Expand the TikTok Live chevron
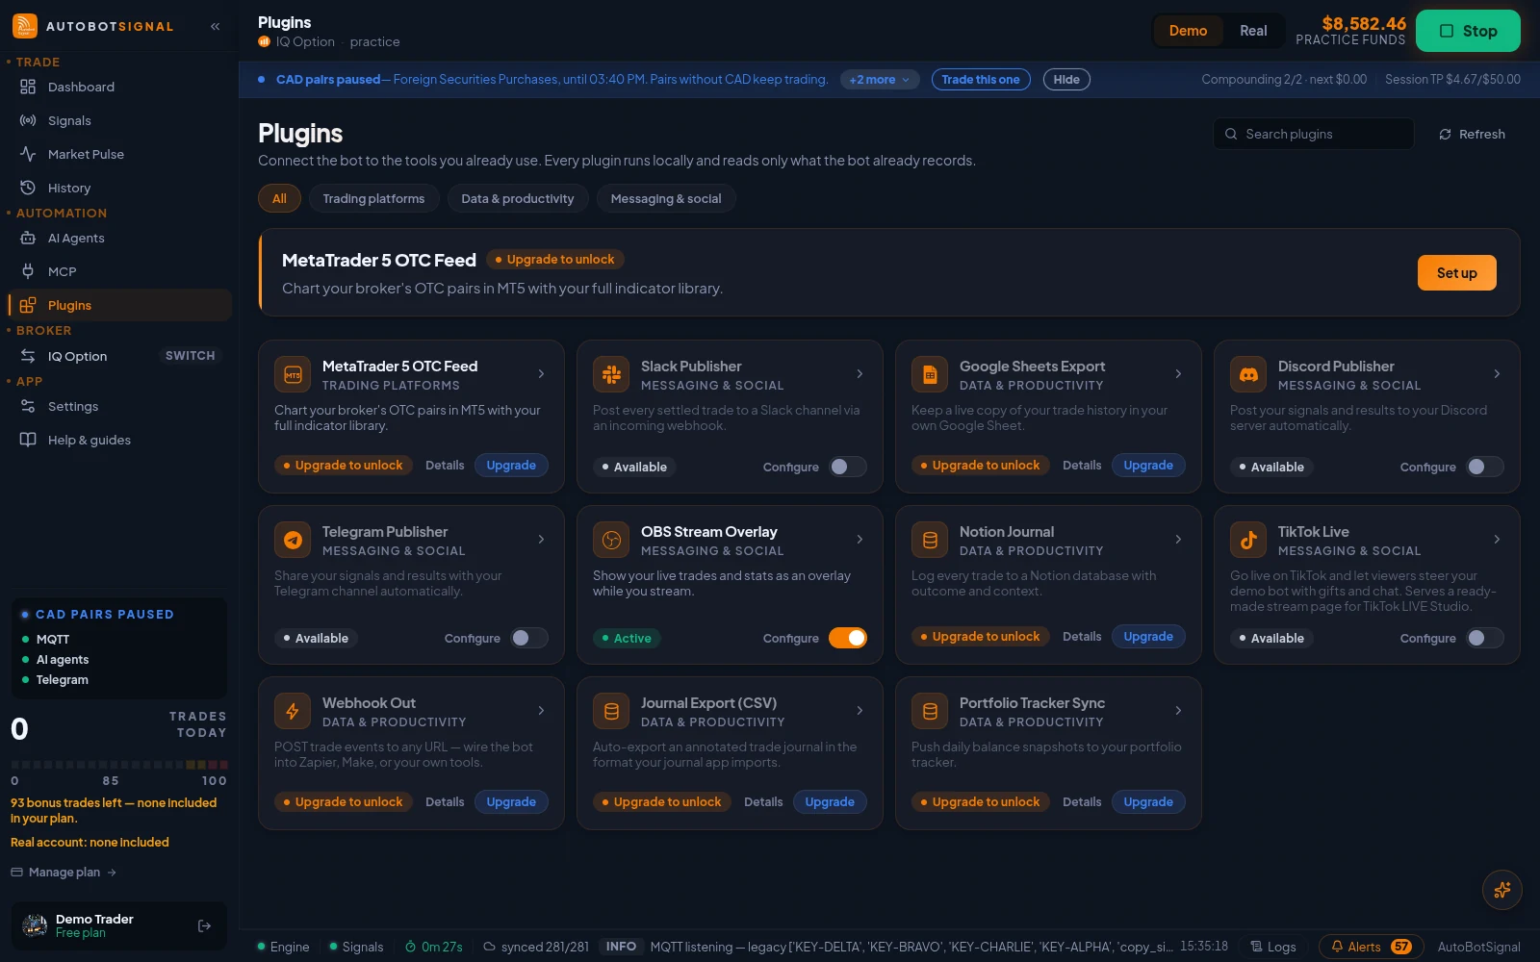1540x962 pixels. pos(1497,539)
